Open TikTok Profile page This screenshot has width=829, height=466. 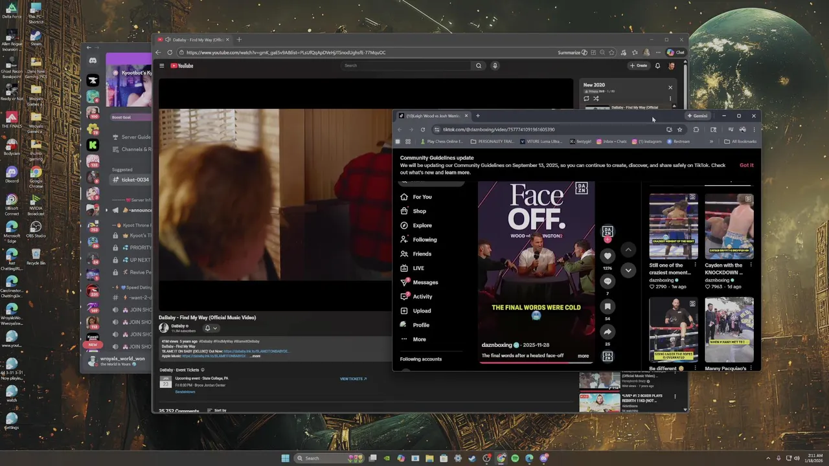414,325
